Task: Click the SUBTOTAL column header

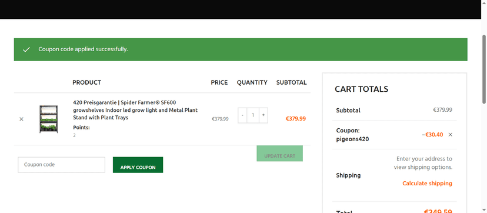Action: click(x=291, y=82)
